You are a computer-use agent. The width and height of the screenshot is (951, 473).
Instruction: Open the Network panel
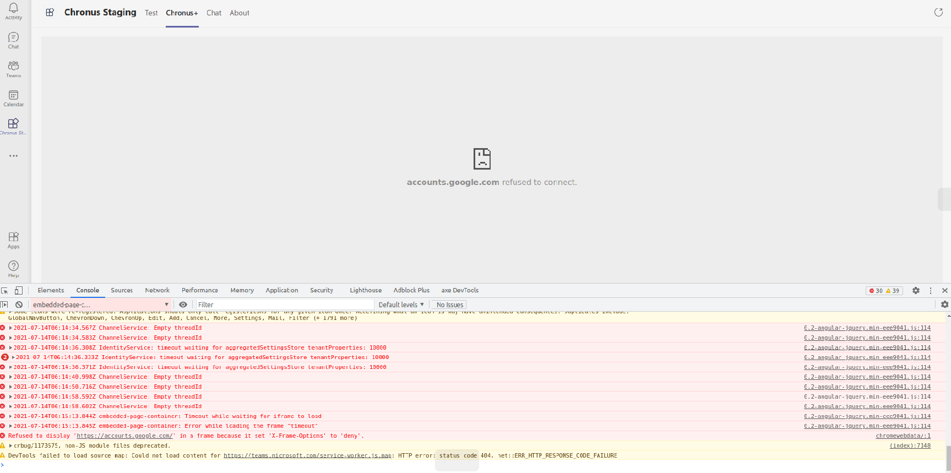click(x=157, y=290)
